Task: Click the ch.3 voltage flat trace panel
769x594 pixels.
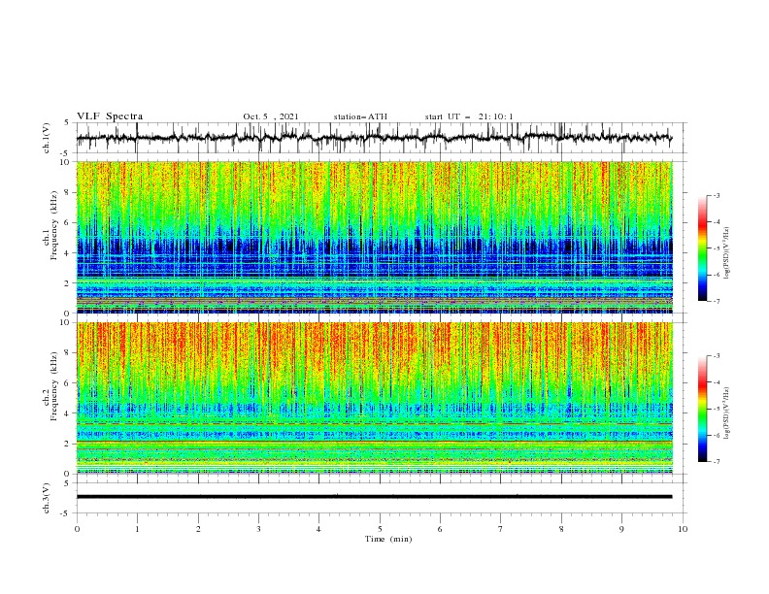Action: (382, 498)
